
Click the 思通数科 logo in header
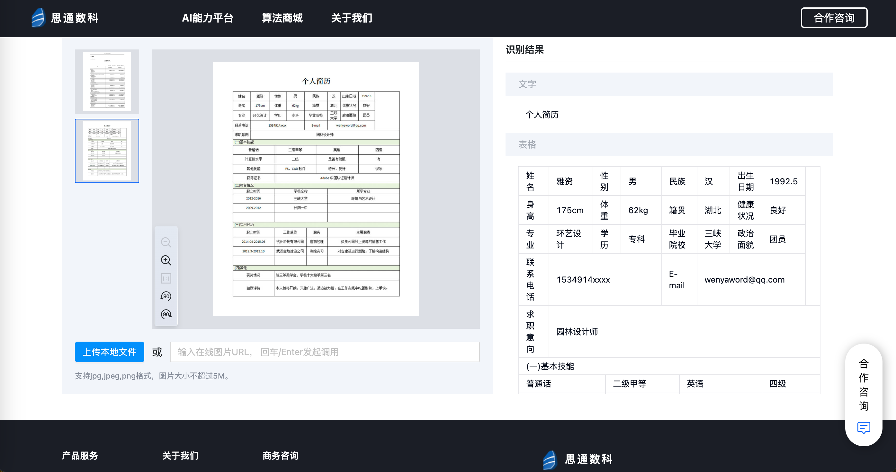tap(65, 18)
